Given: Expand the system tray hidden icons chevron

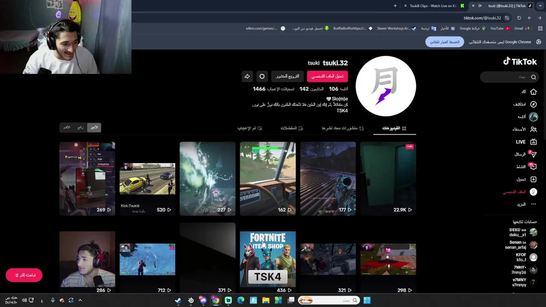Looking at the screenshot, I should tap(80, 301).
